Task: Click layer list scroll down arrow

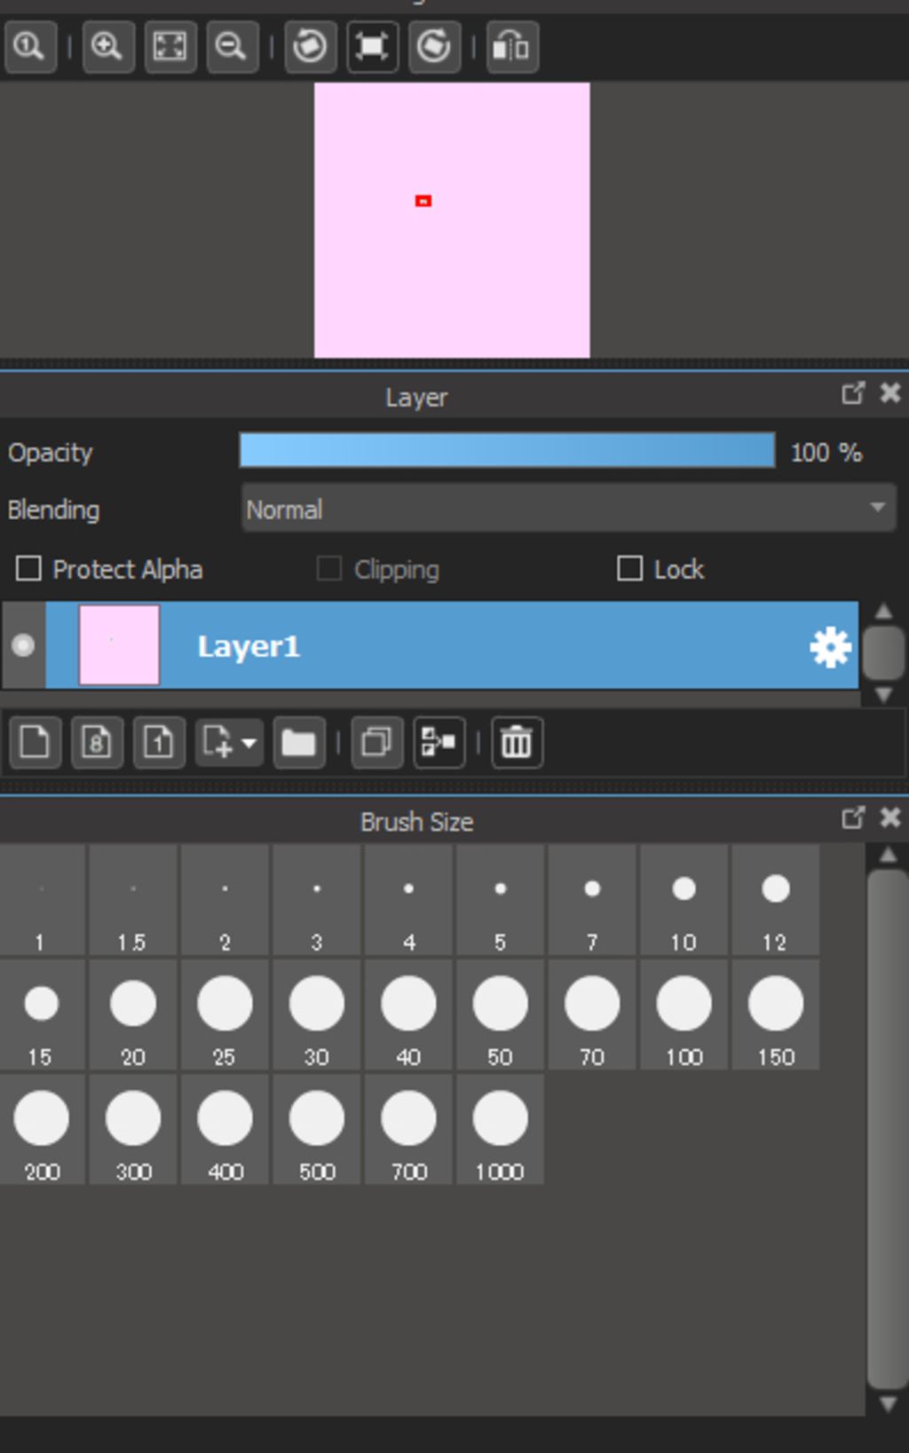Action: 883,694
